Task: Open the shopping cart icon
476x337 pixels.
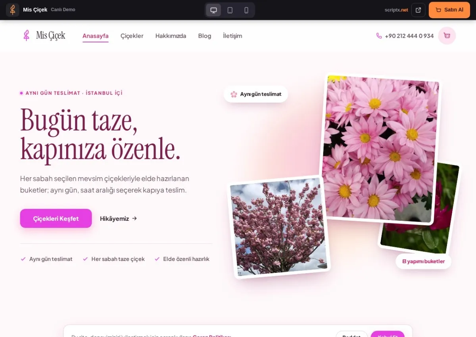Action: click(447, 36)
